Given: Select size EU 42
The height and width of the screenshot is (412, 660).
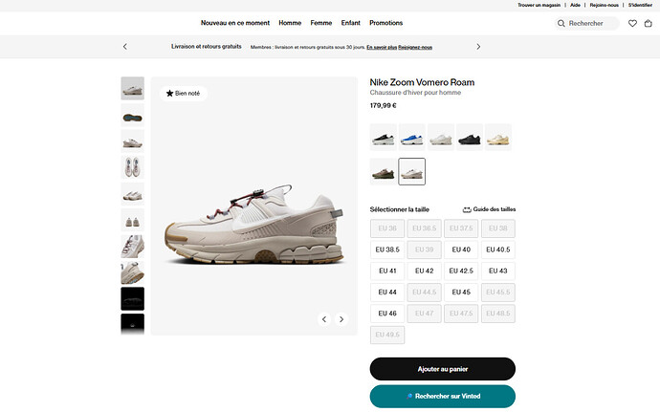Looking at the screenshot, I should click(425, 271).
